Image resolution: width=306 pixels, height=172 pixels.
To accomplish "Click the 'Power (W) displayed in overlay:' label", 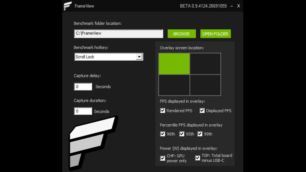I will [189, 148].
